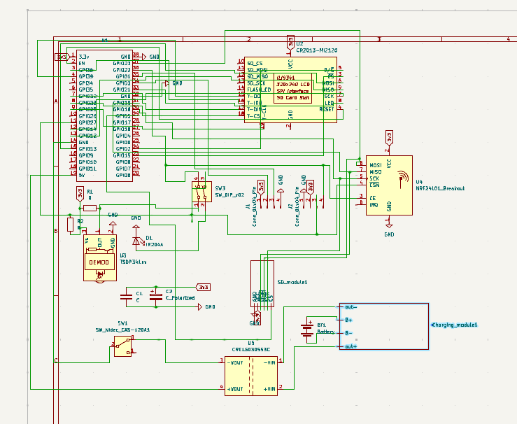Click polarized capacitor C2 symbol
517x424 pixels.
157,297
